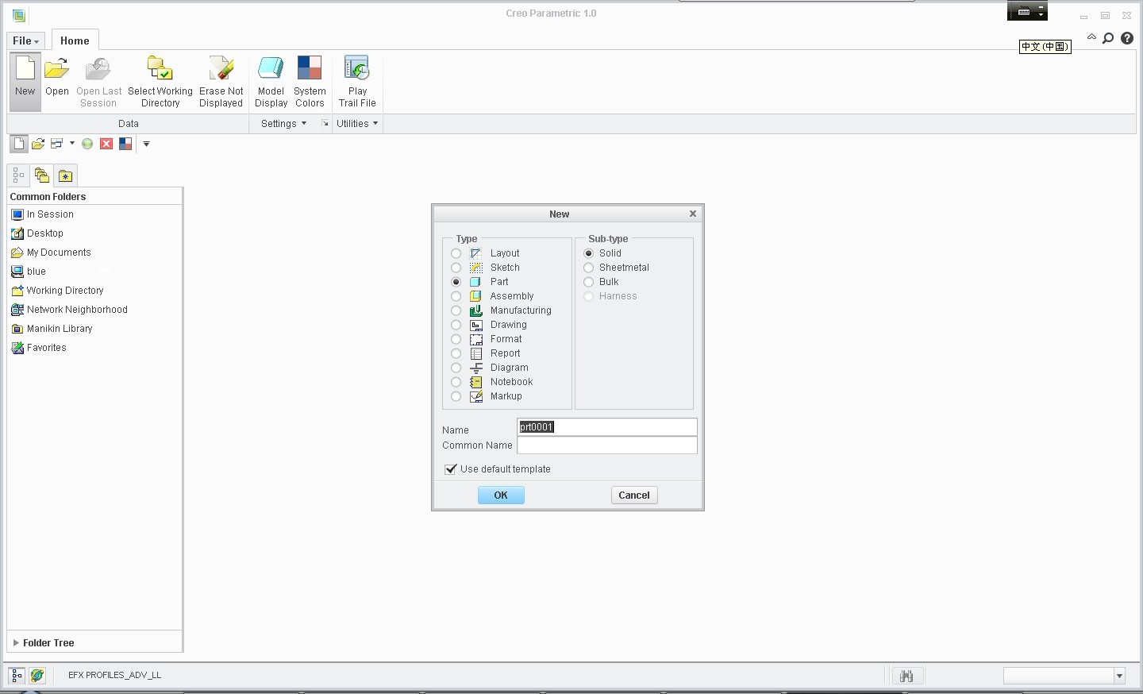Open the File menu dropdown
Image resolution: width=1143 pixels, height=694 pixels.
pos(26,40)
